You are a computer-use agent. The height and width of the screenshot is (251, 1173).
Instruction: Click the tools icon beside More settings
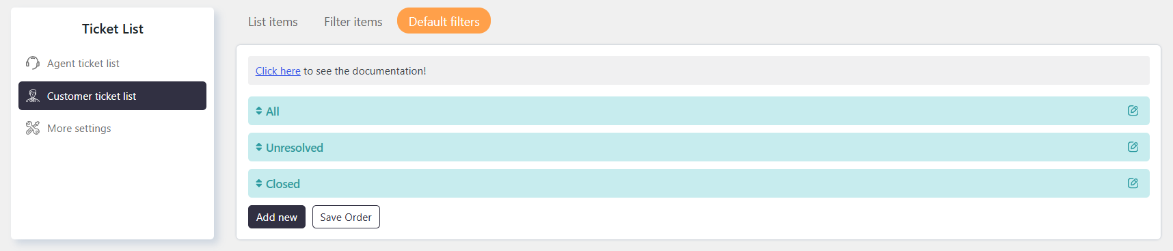click(33, 128)
